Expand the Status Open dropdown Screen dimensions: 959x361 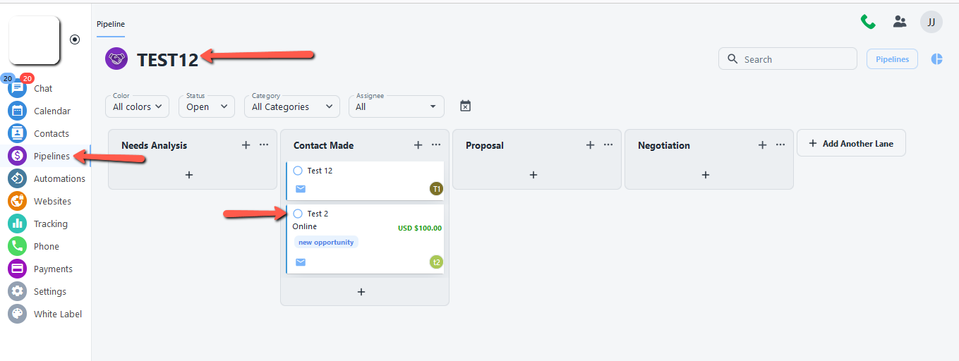pos(206,106)
